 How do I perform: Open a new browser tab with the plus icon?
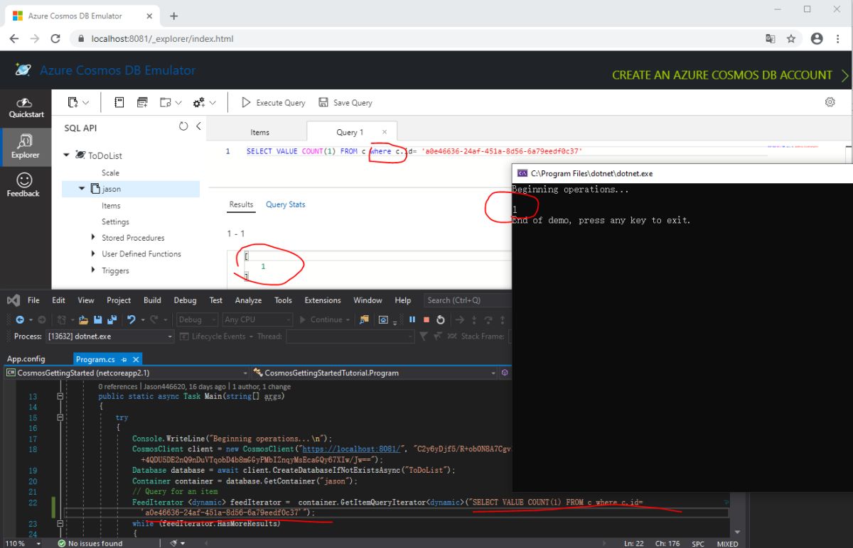click(x=174, y=16)
